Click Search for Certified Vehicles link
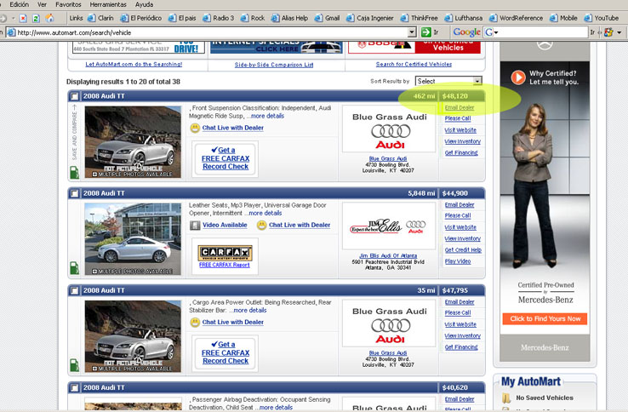Viewport: 628px width, 412px height. click(414, 64)
